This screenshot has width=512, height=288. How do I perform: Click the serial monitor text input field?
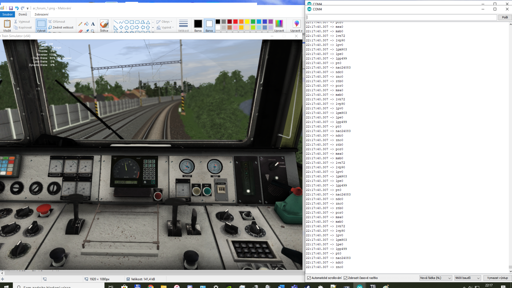401,17
